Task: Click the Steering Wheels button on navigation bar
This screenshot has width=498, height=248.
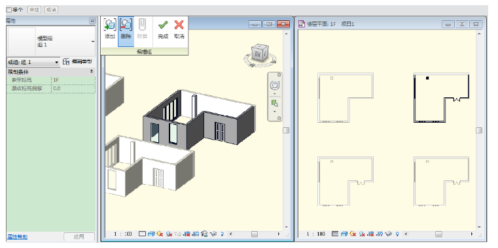Action: tap(274, 85)
